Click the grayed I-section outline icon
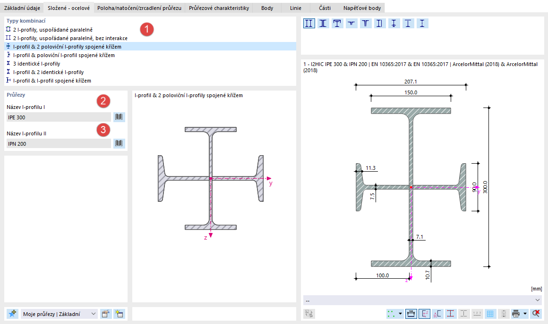 tap(464, 314)
